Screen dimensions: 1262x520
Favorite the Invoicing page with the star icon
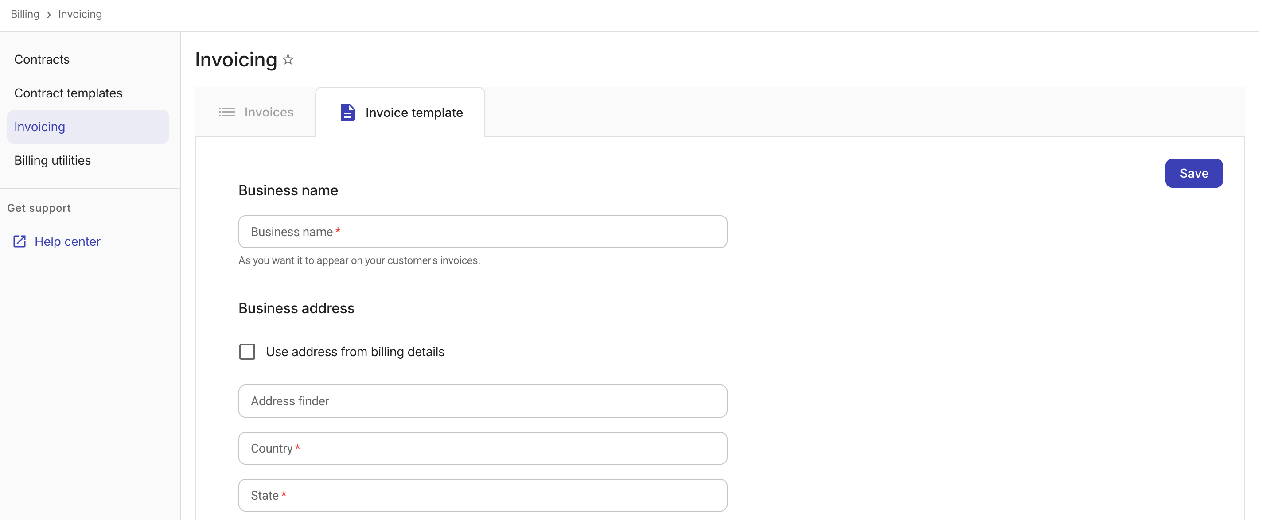pyautogui.click(x=288, y=60)
